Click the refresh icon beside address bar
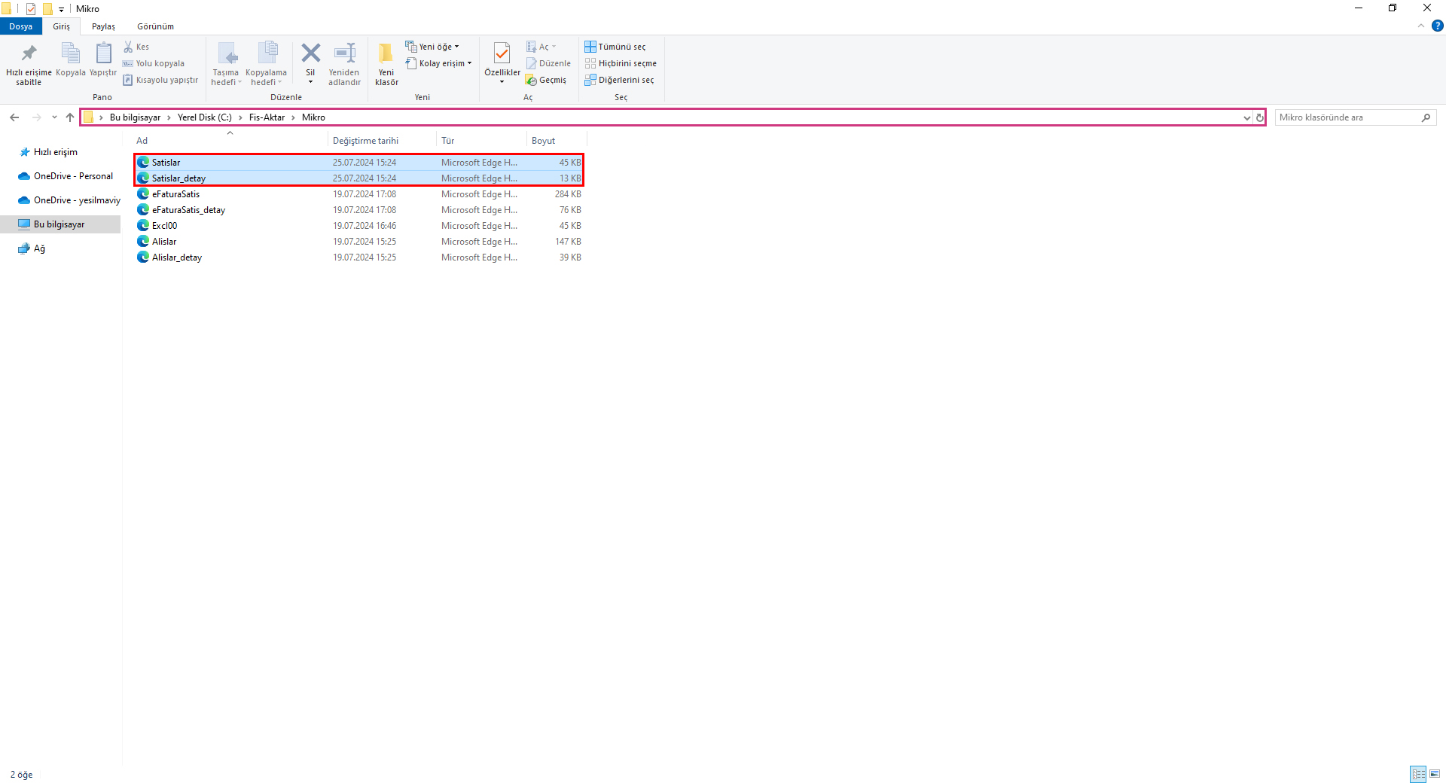 (1259, 117)
